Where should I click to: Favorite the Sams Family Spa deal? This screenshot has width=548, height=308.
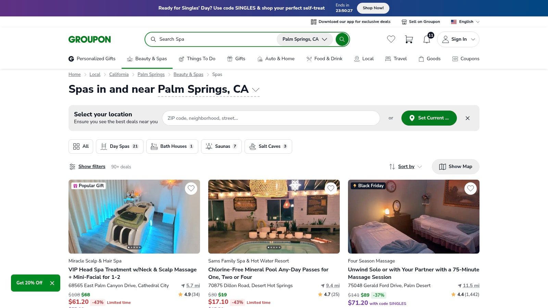[x=331, y=188]
